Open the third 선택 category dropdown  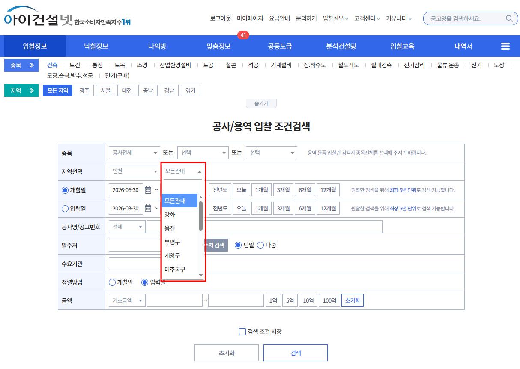tap(272, 153)
